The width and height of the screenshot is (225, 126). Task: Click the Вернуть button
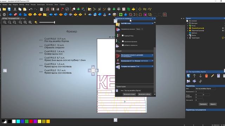(x=213, y=104)
